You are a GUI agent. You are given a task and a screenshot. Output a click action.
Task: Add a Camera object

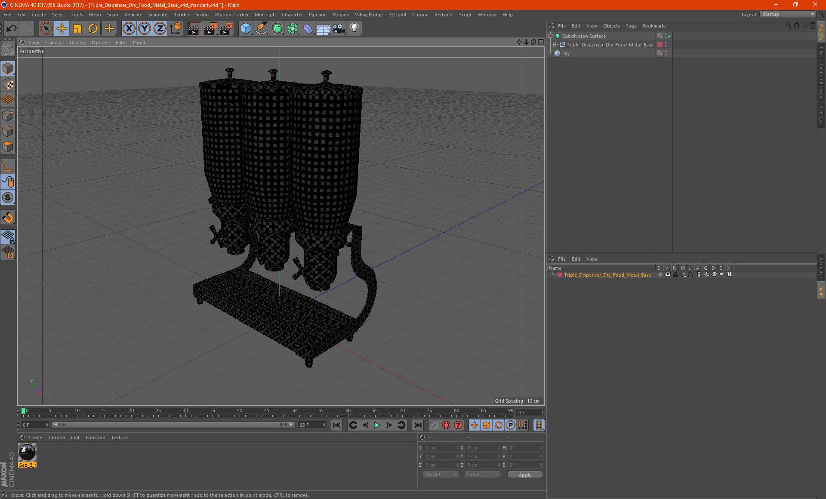click(339, 29)
